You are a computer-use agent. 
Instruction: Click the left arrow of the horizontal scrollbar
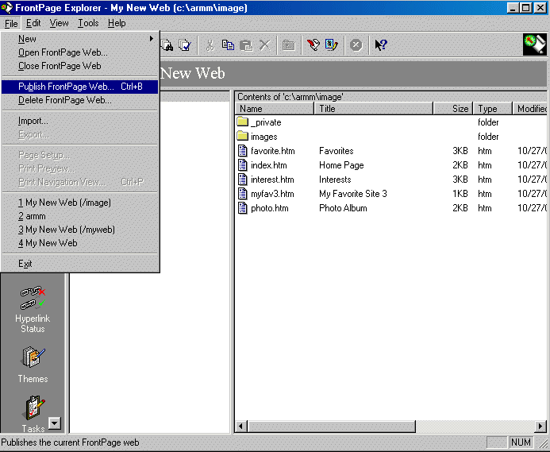(240, 427)
